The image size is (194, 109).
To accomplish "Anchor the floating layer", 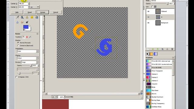I will click(x=167, y=49).
